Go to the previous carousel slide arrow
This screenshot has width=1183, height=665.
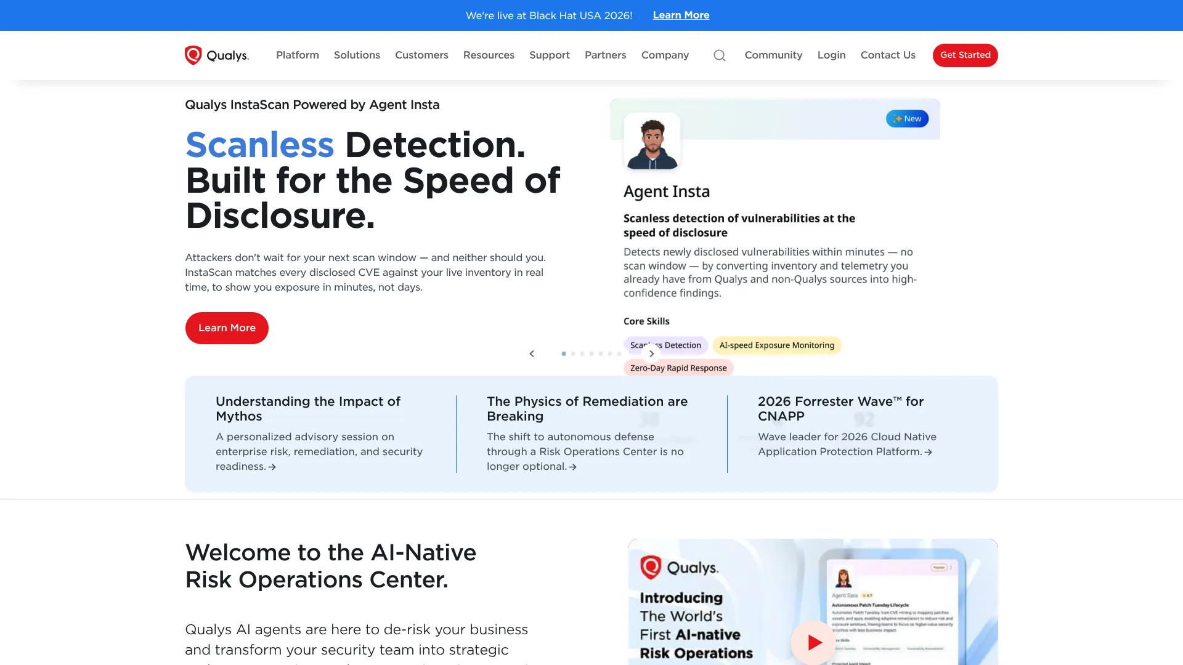pyautogui.click(x=532, y=353)
